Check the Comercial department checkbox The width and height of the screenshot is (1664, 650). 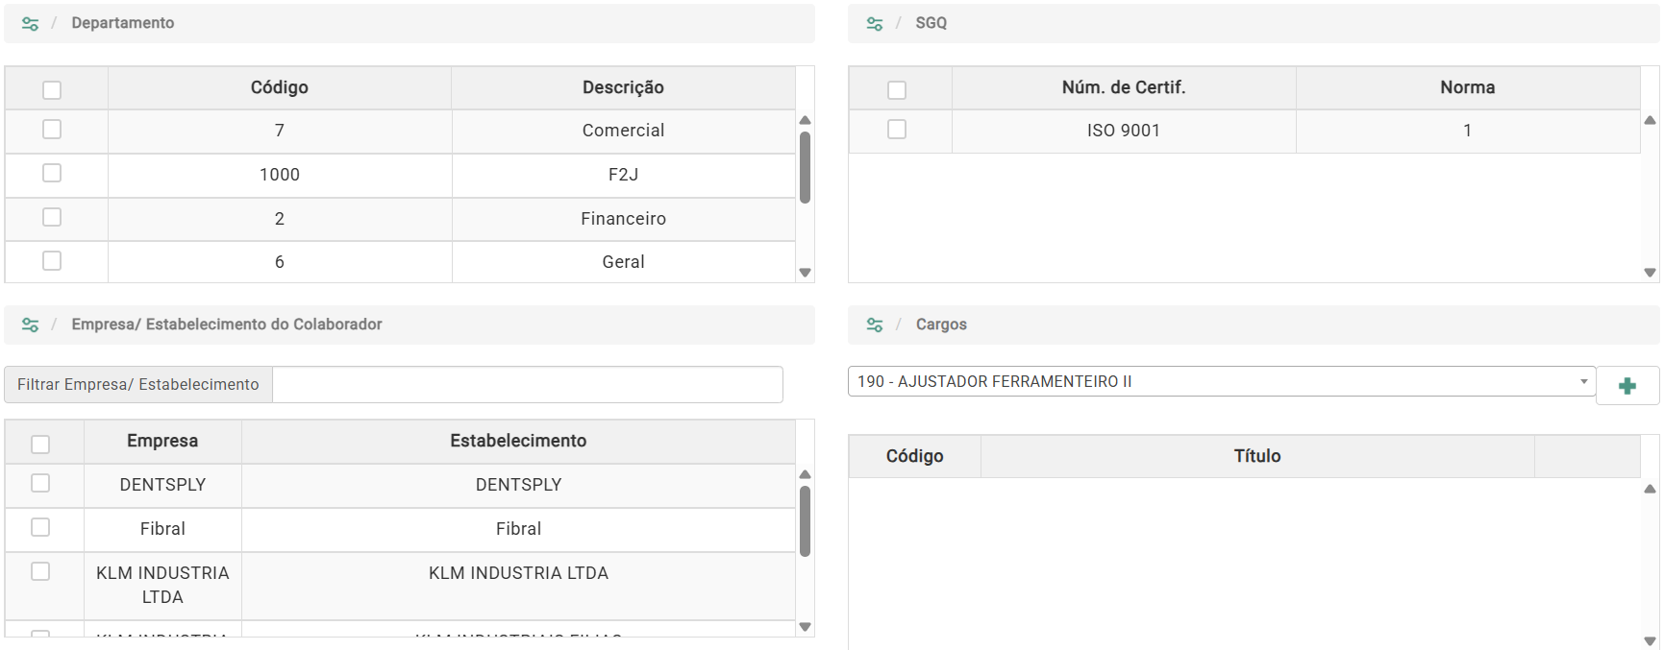[x=52, y=130]
